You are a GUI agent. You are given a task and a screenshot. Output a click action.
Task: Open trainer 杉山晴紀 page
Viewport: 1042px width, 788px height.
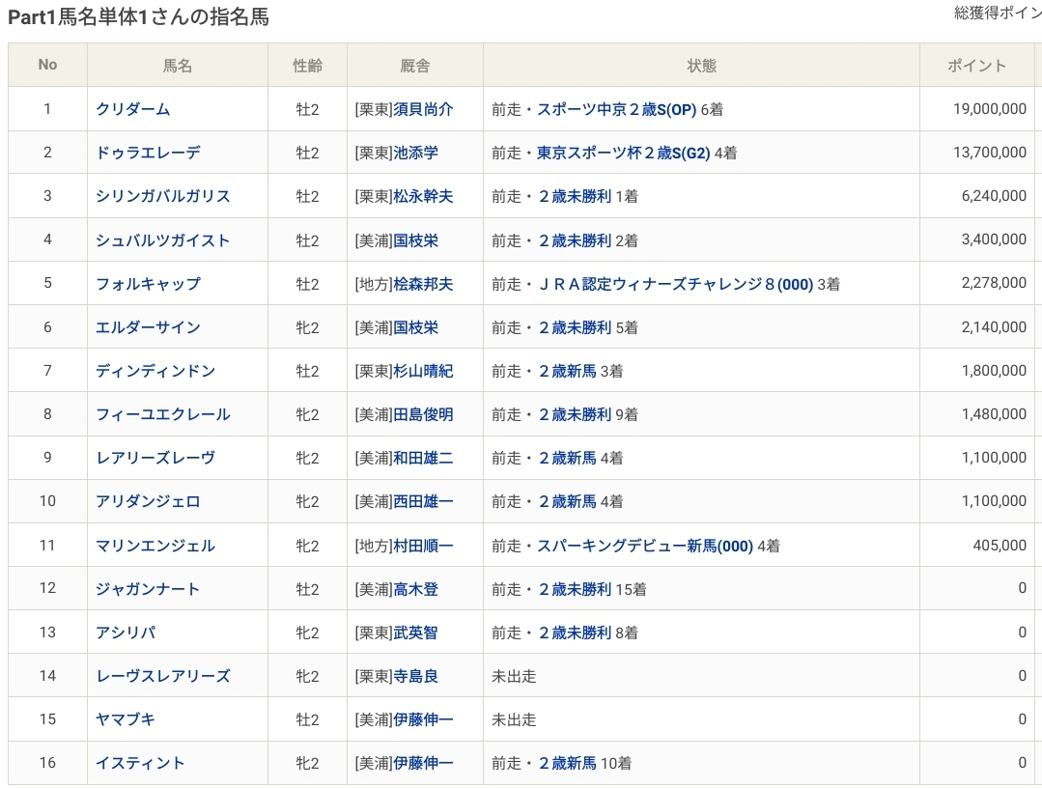tap(423, 371)
